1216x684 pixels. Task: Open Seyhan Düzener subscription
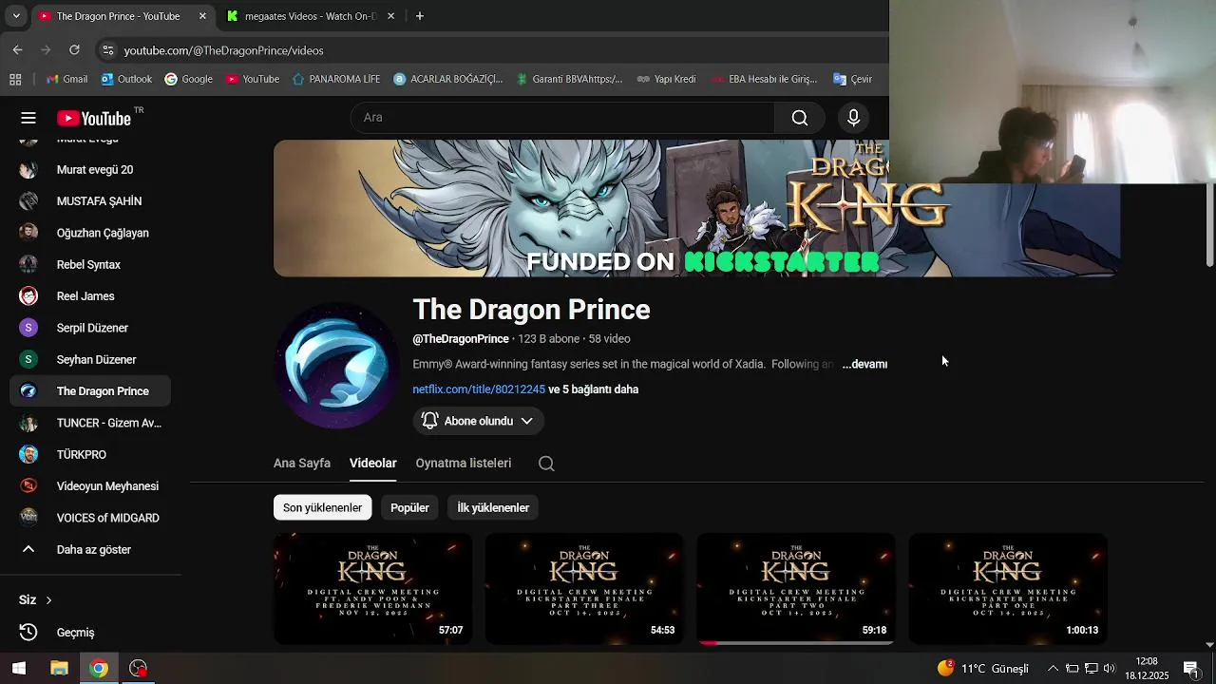pyautogui.click(x=90, y=360)
